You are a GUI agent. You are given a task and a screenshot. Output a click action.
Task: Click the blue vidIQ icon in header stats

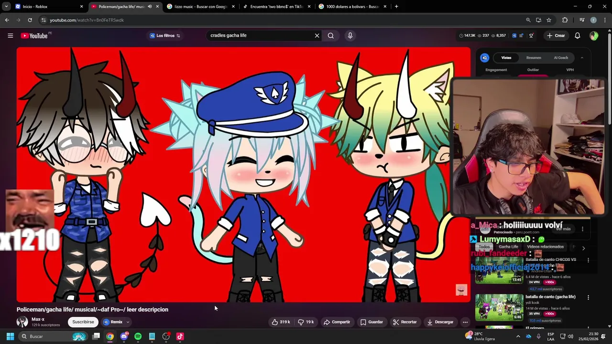click(x=514, y=35)
